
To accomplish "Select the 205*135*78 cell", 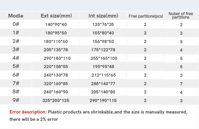I will pos(56,50).
